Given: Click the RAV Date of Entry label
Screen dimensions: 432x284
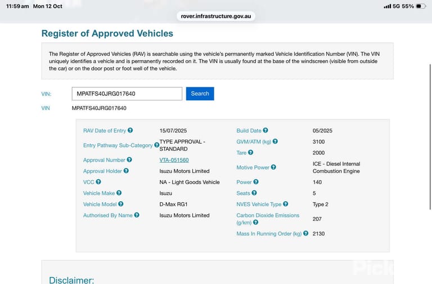Looking at the screenshot, I should 105,131.
